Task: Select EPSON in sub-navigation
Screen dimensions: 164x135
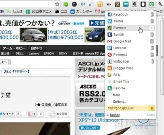Action: click(49, 54)
